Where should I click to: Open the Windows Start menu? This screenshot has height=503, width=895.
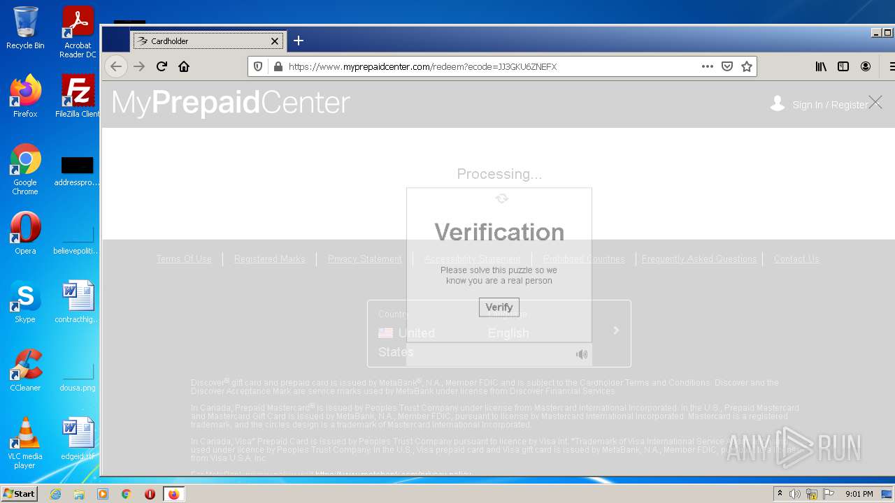coord(19,494)
